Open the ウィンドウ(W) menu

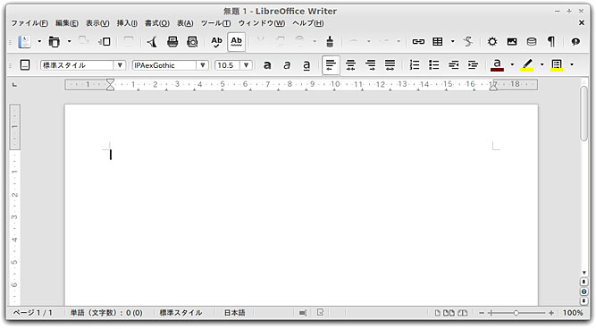click(x=262, y=23)
